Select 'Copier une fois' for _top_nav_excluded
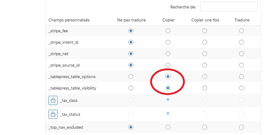 (x=205, y=127)
